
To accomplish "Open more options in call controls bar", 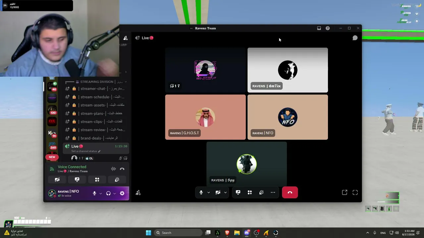I will pyautogui.click(x=273, y=192).
